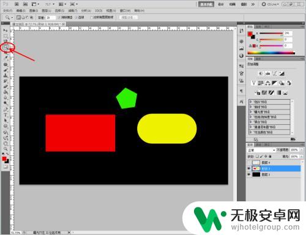Add a Gradient Map adjustment
This screenshot has width=306, height=235.
click(278, 92)
